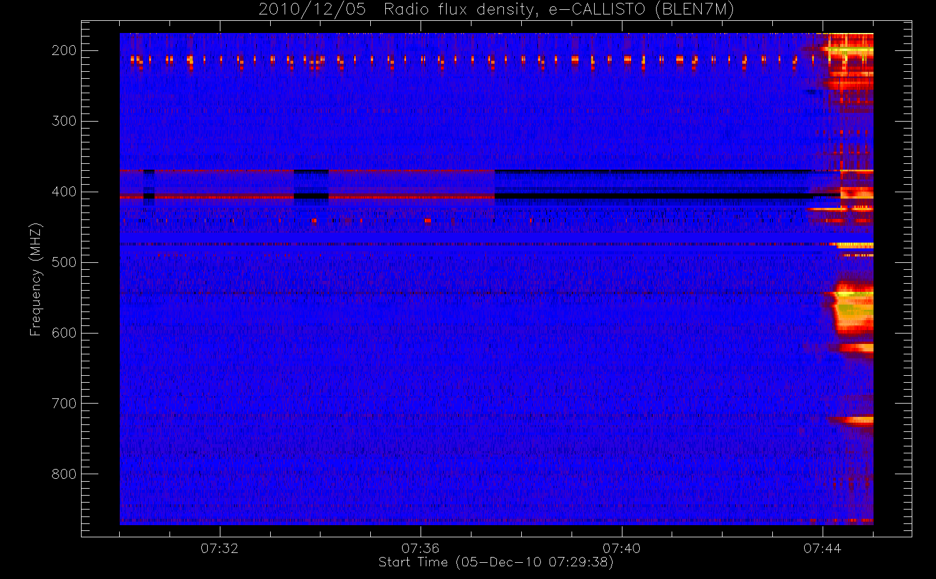Click the 200 frequency tick label

(64, 50)
